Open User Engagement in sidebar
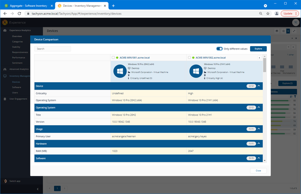The height and width of the screenshot is (194, 301). 18,99
